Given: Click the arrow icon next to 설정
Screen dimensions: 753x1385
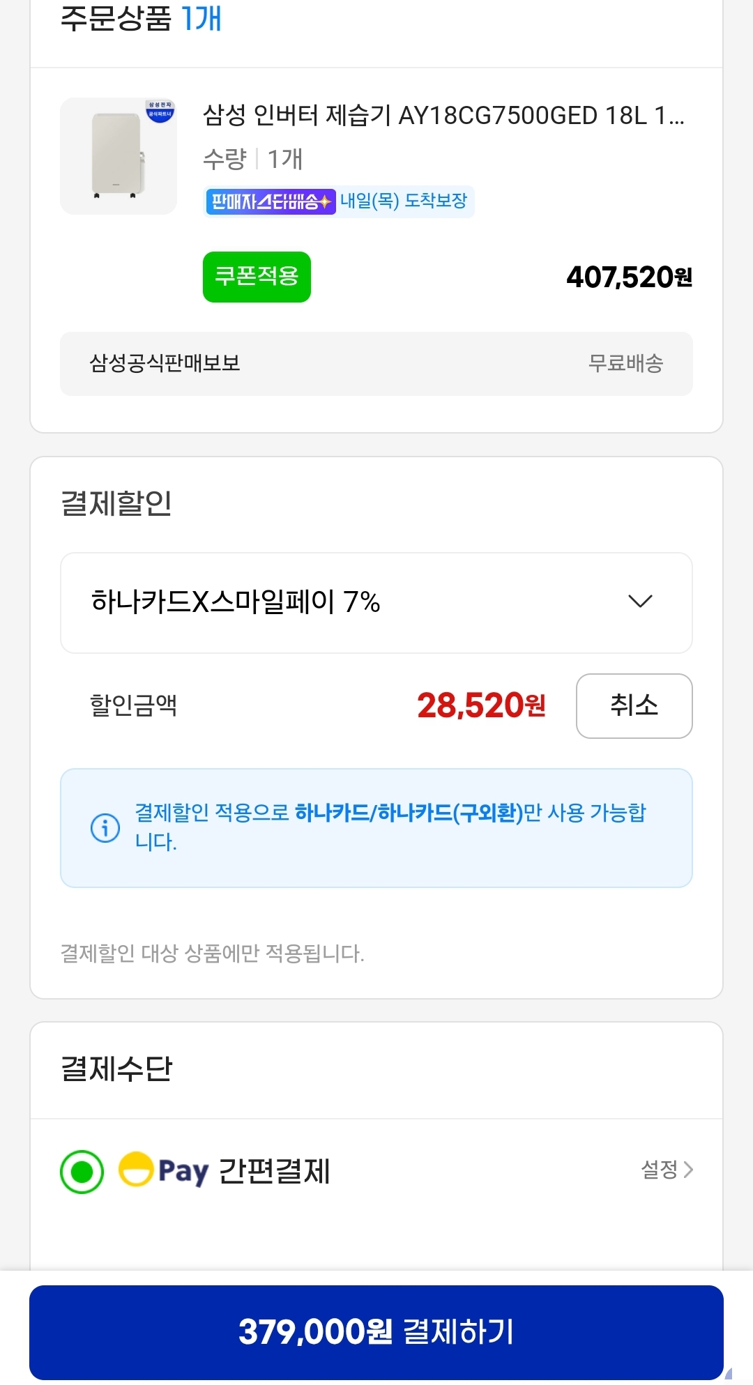Looking at the screenshot, I should (688, 1169).
